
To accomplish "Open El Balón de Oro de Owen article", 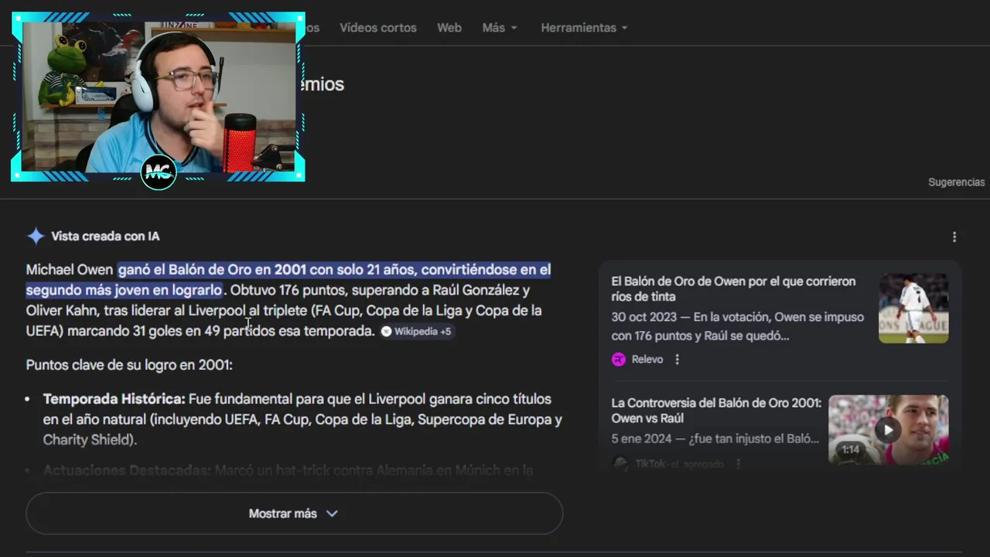I will 733,289.
